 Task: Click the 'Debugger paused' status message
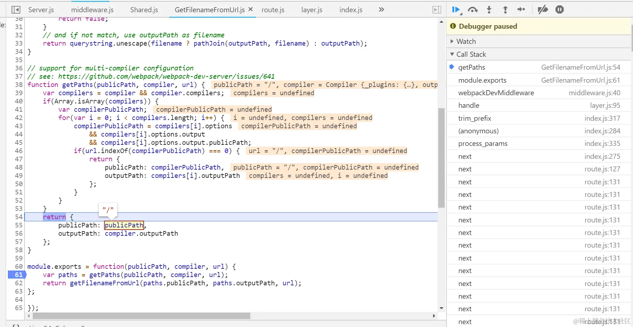[x=488, y=26]
